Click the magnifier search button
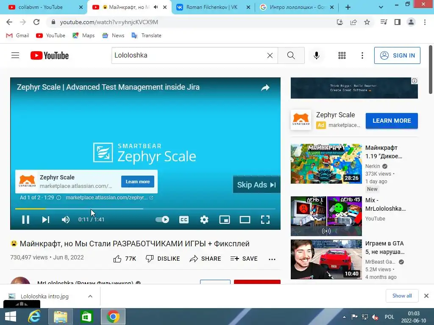Image resolution: width=434 pixels, height=325 pixels. tap(291, 55)
